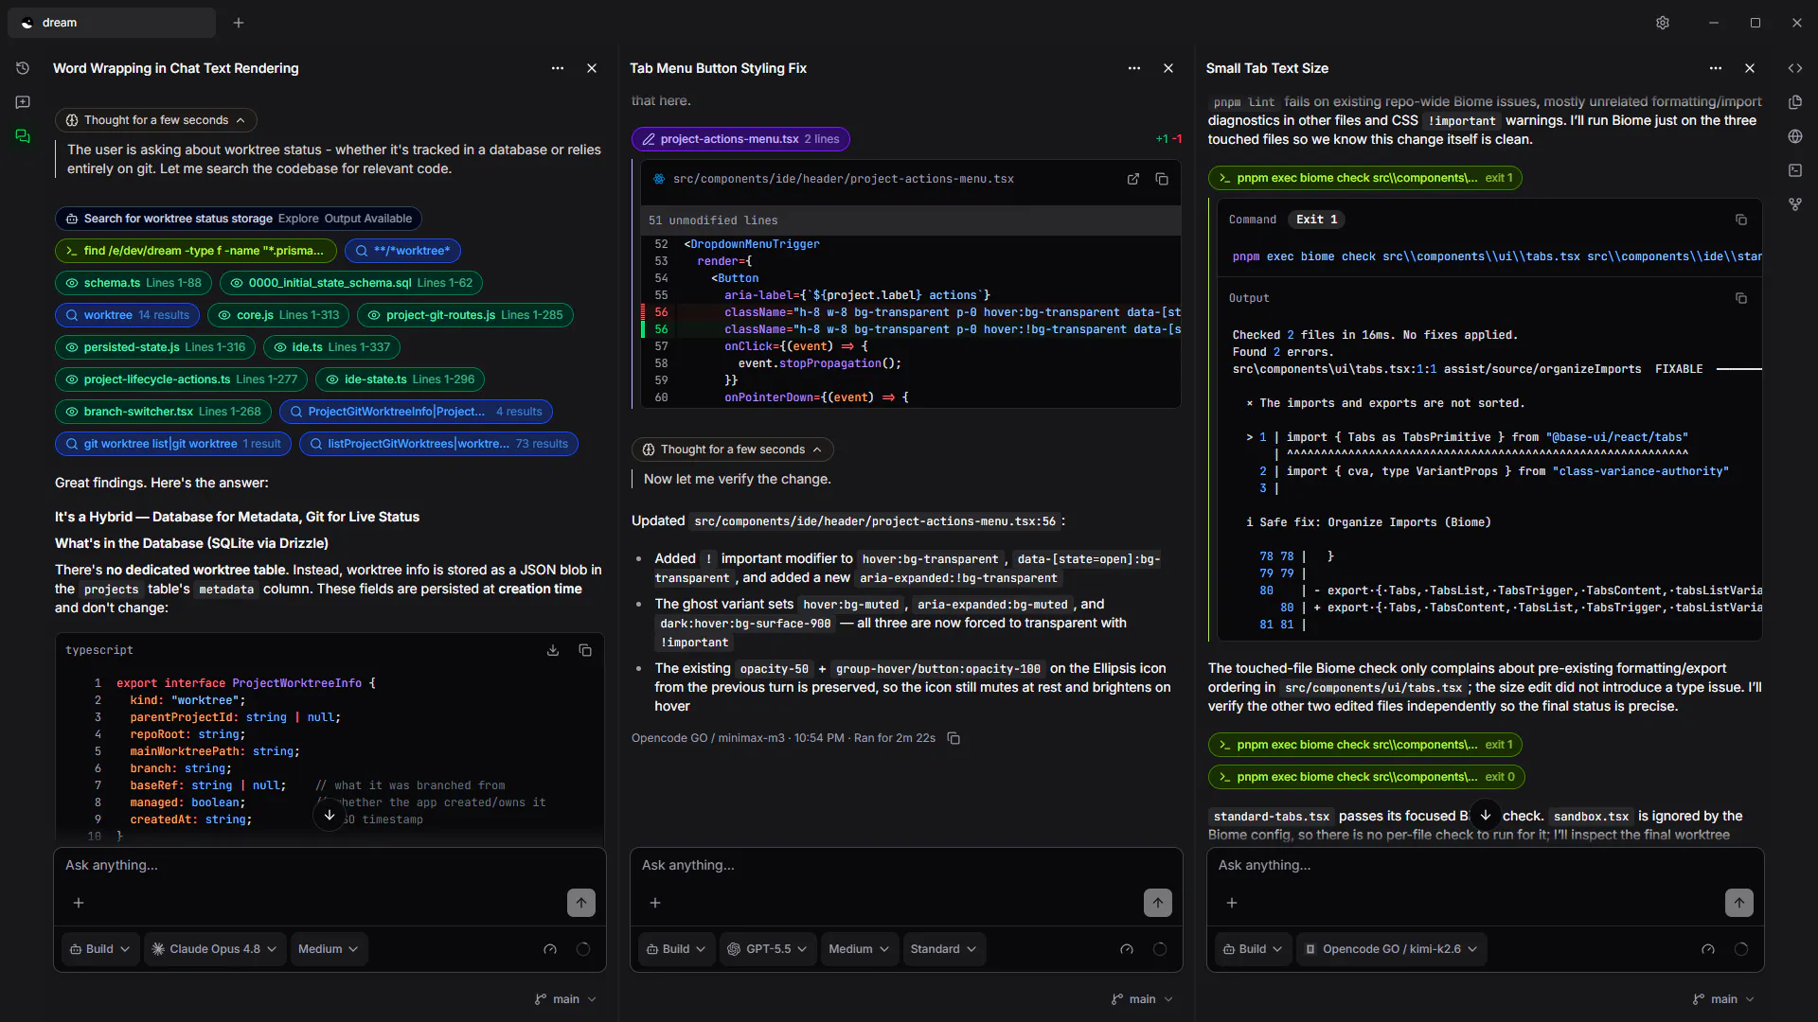Image resolution: width=1818 pixels, height=1022 pixels.
Task: Open the history icon in left sidebar
Action: pos(23,68)
